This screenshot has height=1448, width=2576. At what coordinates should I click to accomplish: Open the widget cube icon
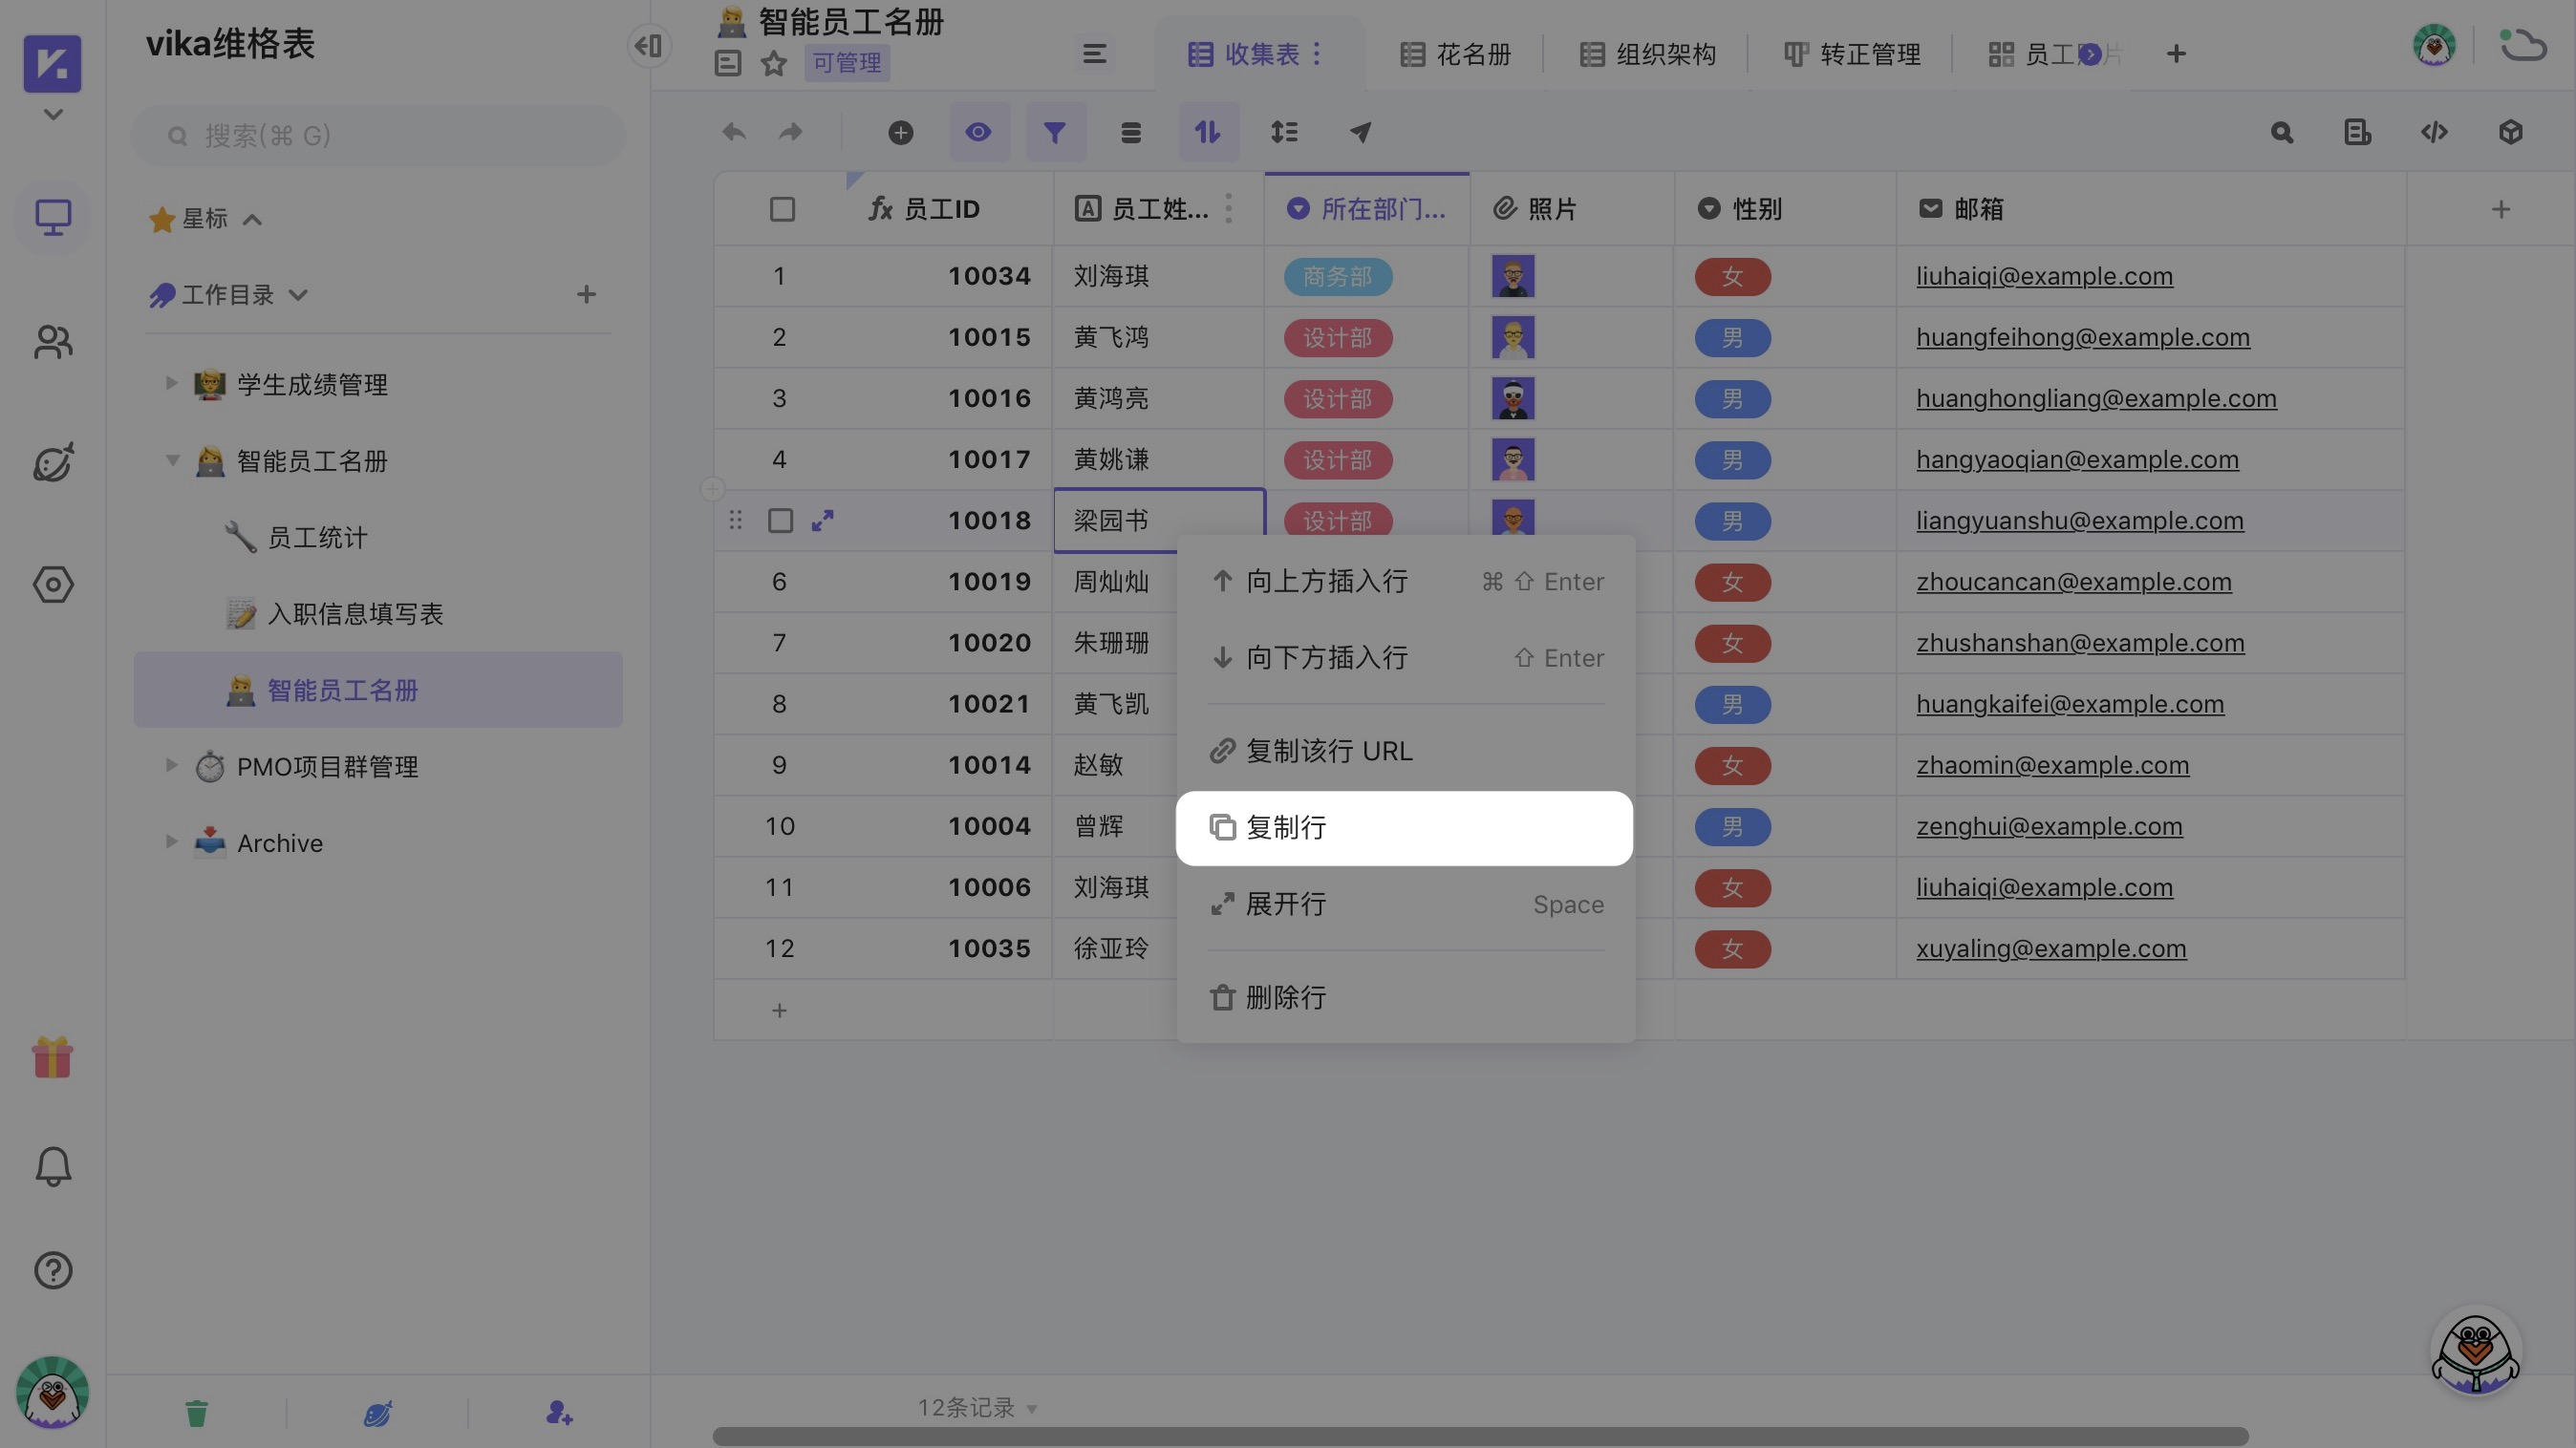point(2511,132)
